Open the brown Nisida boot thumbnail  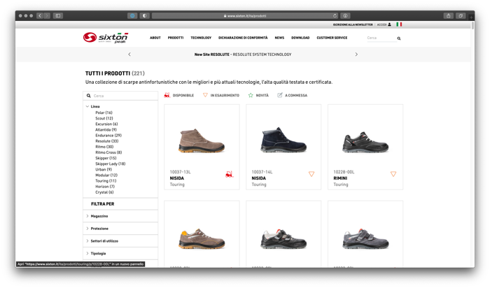point(202,141)
